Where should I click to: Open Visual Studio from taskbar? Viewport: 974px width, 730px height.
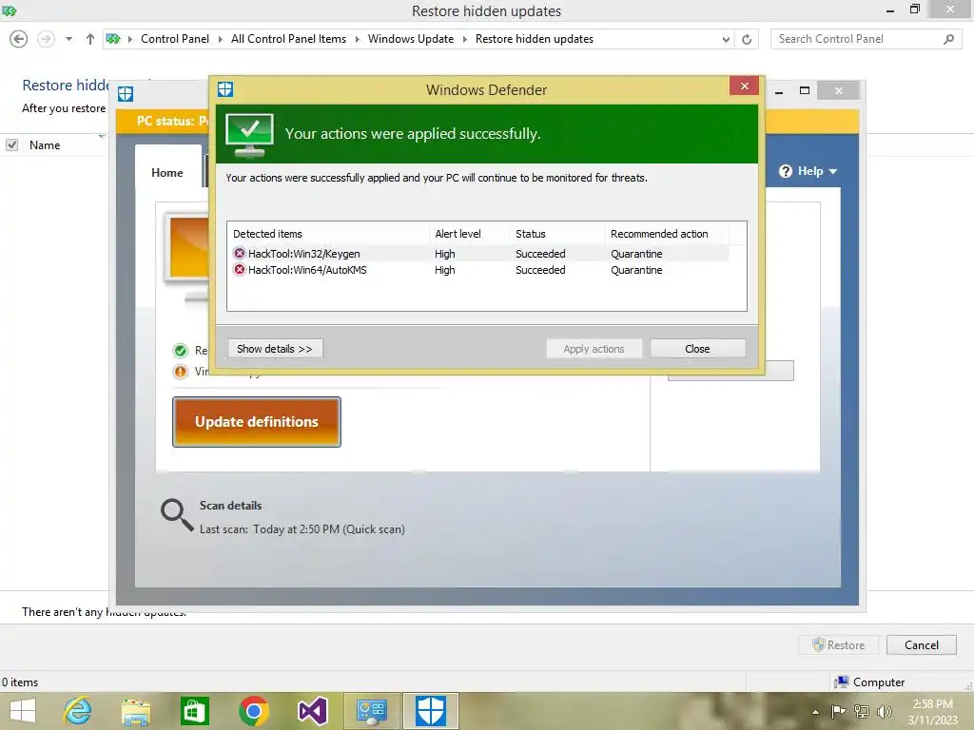coord(312,711)
